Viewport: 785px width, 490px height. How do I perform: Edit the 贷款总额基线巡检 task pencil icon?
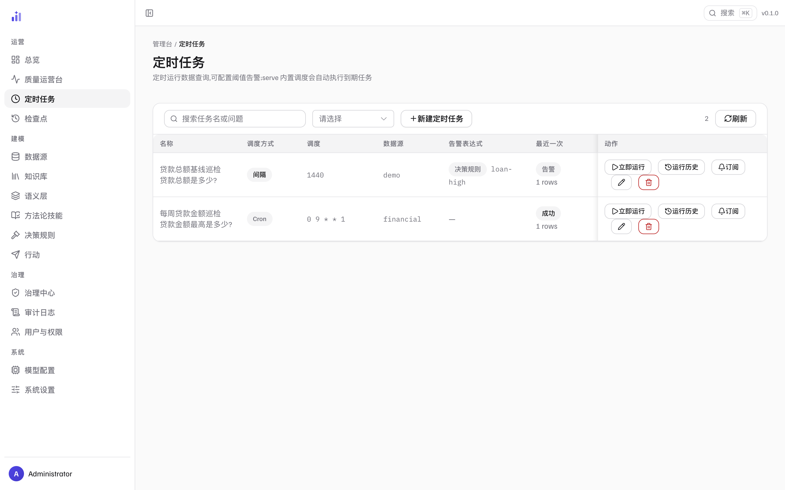[x=621, y=182]
